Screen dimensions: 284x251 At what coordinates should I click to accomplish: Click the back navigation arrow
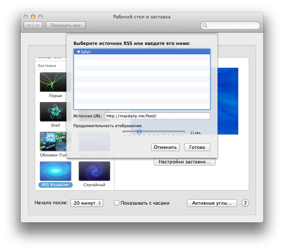pyautogui.click(x=29, y=25)
